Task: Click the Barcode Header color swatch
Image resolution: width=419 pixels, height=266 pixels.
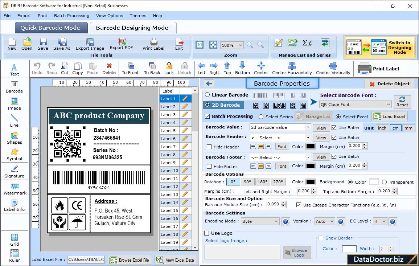Action: (x=311, y=147)
